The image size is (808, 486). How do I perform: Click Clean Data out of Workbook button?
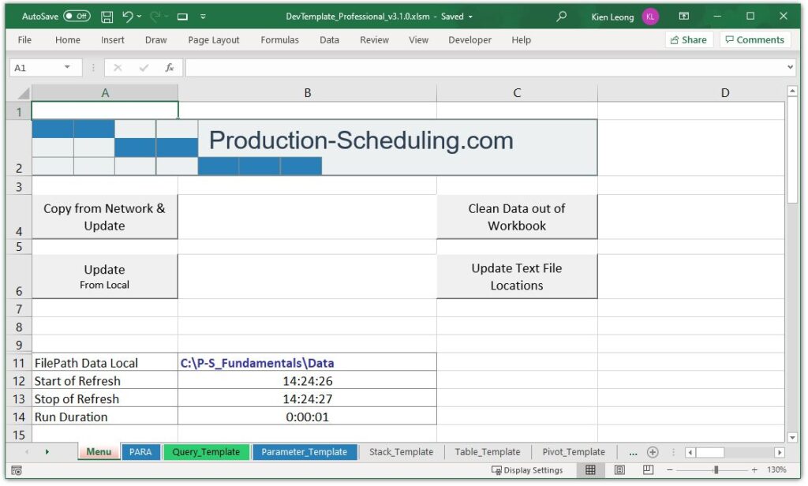[x=517, y=217]
